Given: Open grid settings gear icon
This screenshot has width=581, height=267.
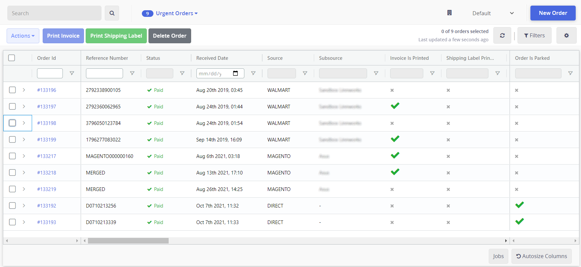Looking at the screenshot, I should point(566,35).
